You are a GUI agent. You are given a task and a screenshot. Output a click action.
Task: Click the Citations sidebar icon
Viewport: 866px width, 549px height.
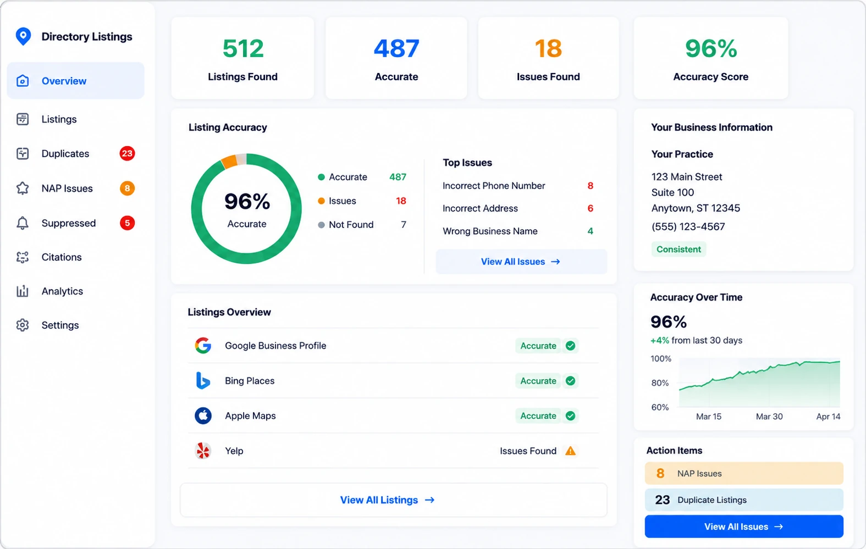[23, 257]
